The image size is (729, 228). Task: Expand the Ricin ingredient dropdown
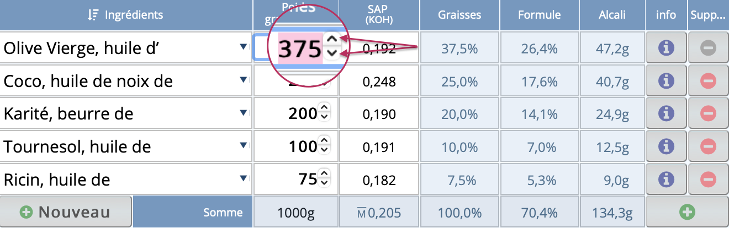pyautogui.click(x=243, y=179)
